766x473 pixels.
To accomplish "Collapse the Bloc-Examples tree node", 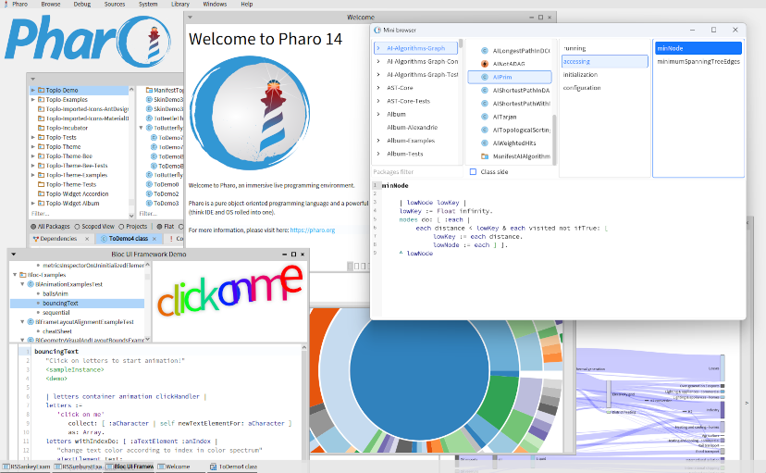I will (x=15, y=275).
